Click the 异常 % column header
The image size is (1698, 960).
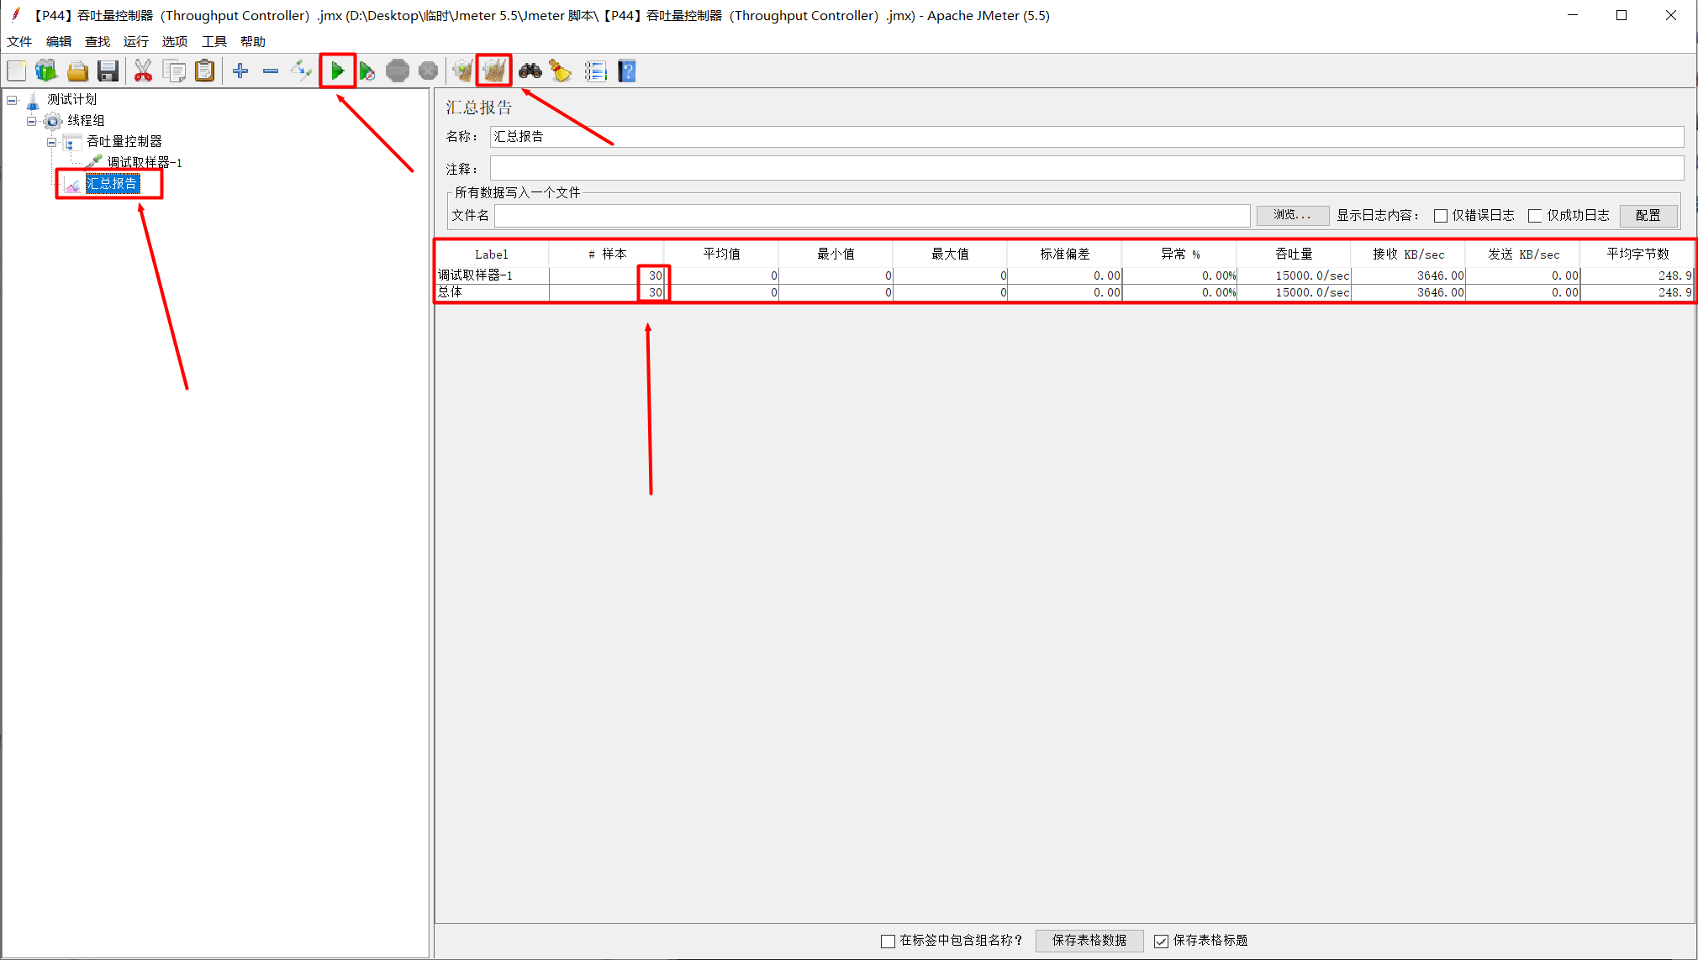point(1179,254)
